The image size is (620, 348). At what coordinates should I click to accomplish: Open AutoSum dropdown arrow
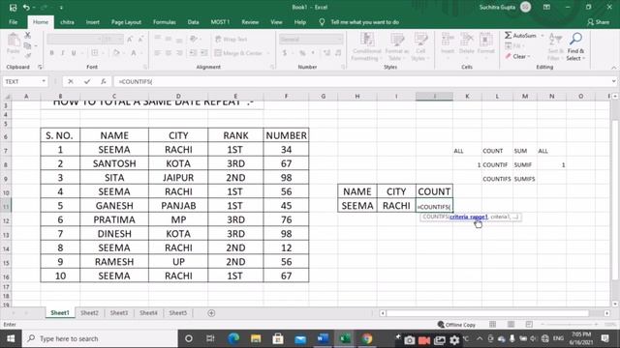tap(542, 36)
